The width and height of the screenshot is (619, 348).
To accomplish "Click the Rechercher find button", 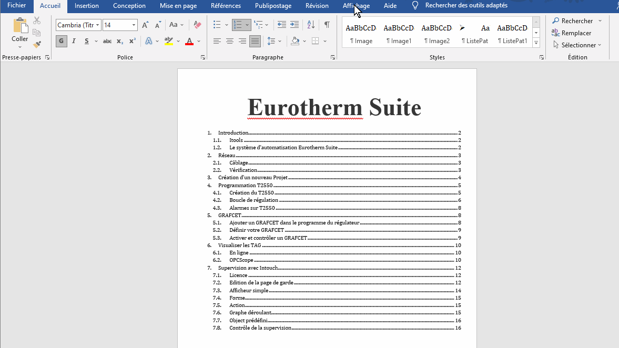I will click(x=572, y=21).
